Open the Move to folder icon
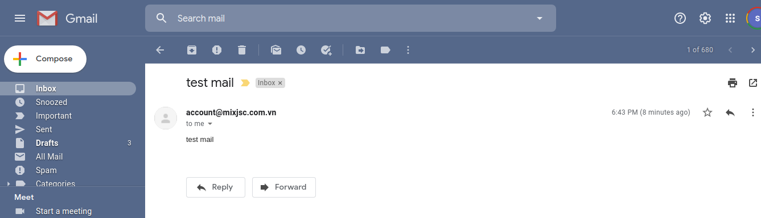 (360, 50)
